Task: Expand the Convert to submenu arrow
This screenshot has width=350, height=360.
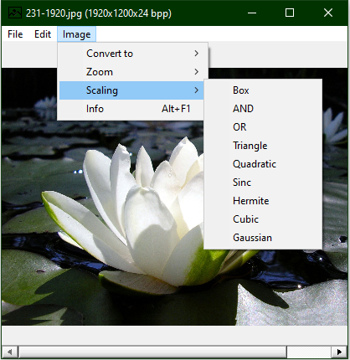Action: coord(197,54)
